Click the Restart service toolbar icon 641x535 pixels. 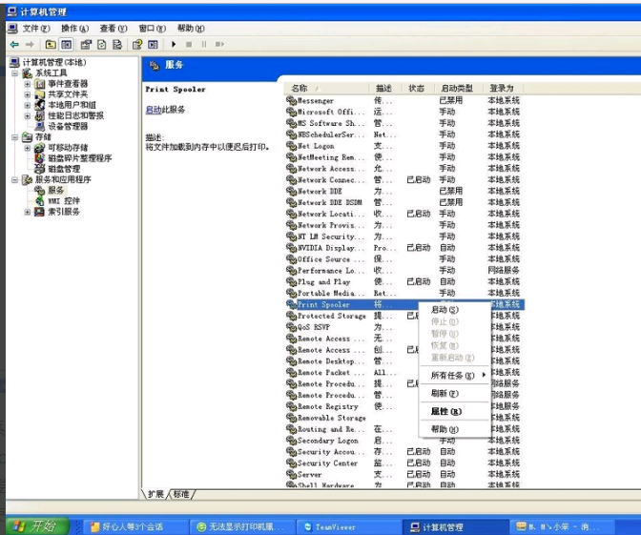click(x=219, y=44)
